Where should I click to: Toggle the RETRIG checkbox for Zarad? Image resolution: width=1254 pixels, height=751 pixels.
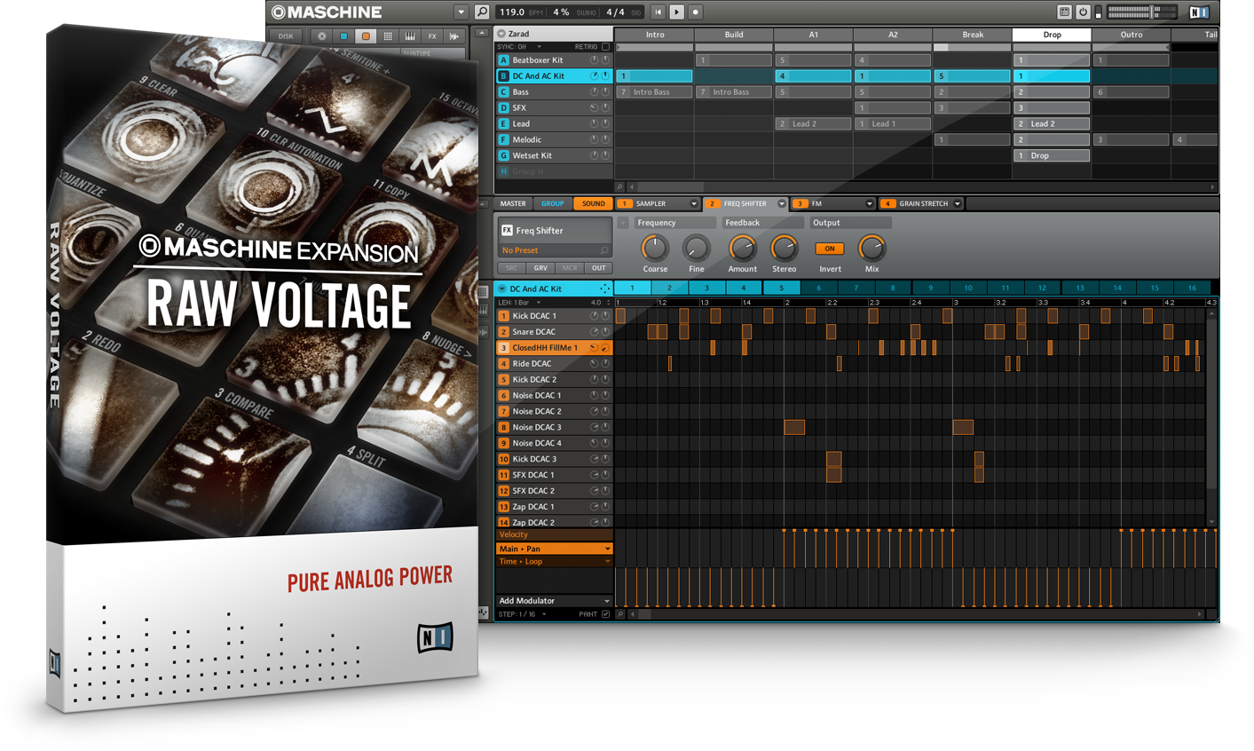pyautogui.click(x=605, y=45)
